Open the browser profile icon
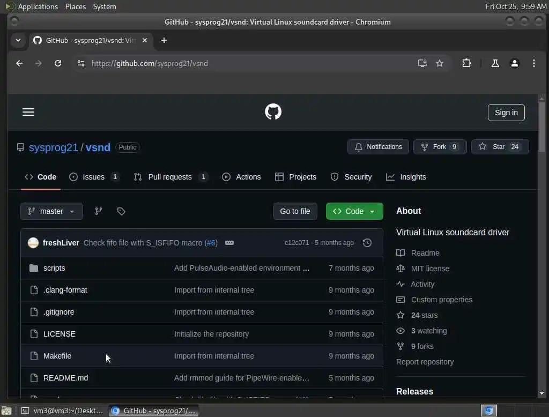Viewport: 549px width, 417px height. (x=514, y=63)
